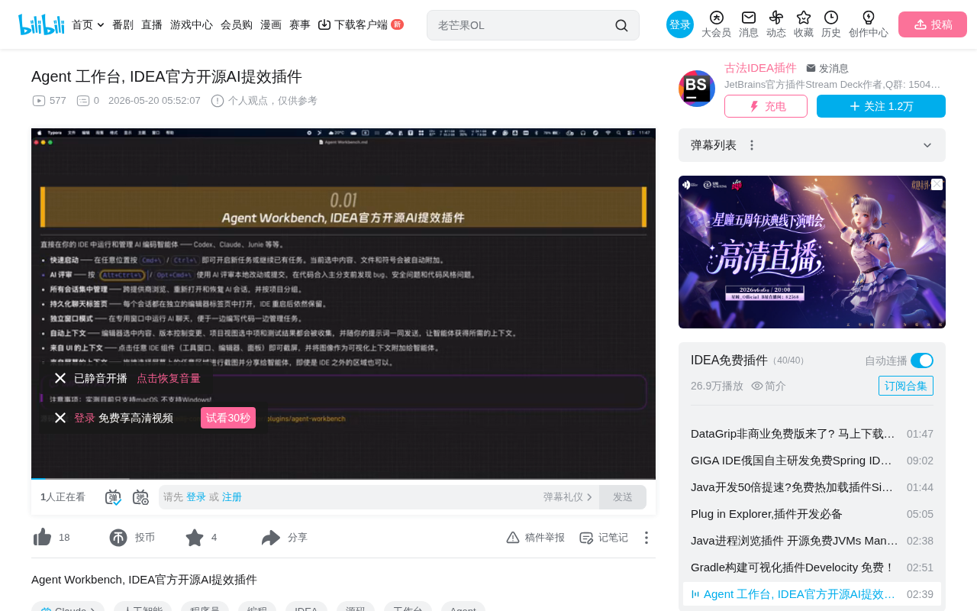This screenshot has height=611, width=977.
Task: Play DataGrip非商业免费版来了 video
Action: (x=812, y=434)
